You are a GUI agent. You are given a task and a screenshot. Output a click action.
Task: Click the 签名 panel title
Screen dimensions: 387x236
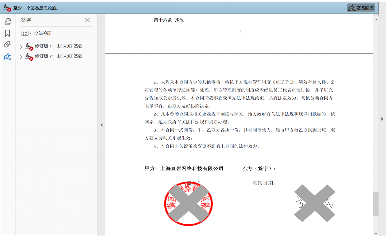point(26,20)
